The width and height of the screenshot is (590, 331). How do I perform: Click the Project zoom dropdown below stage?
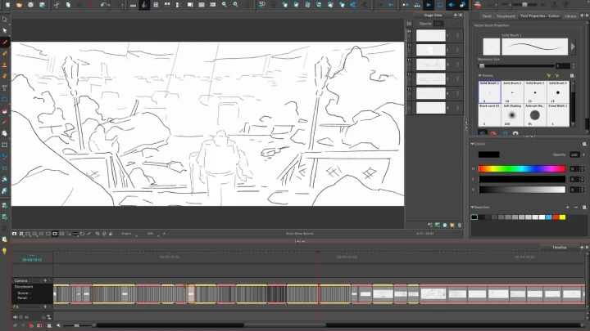pos(129,233)
